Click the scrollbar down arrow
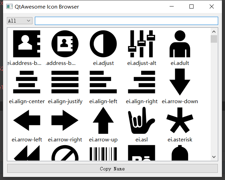225x180 pixels. (214, 157)
